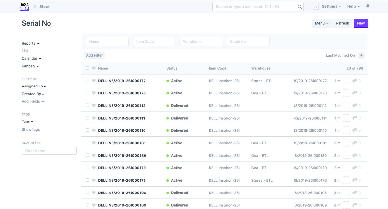Check the select-all checkbox in header
The image size is (388, 209).
87,68
